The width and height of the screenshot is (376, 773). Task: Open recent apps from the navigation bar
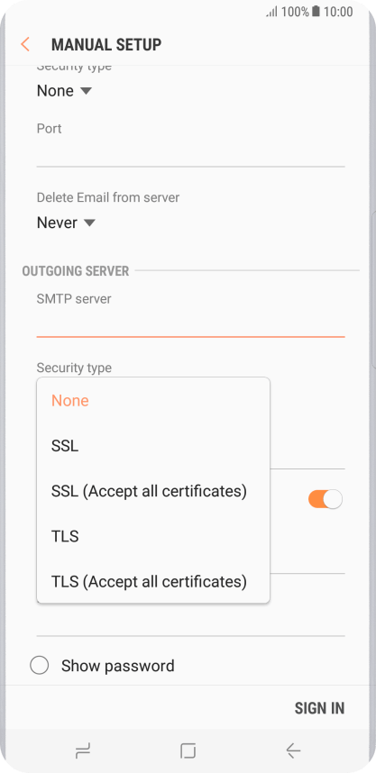(x=82, y=750)
